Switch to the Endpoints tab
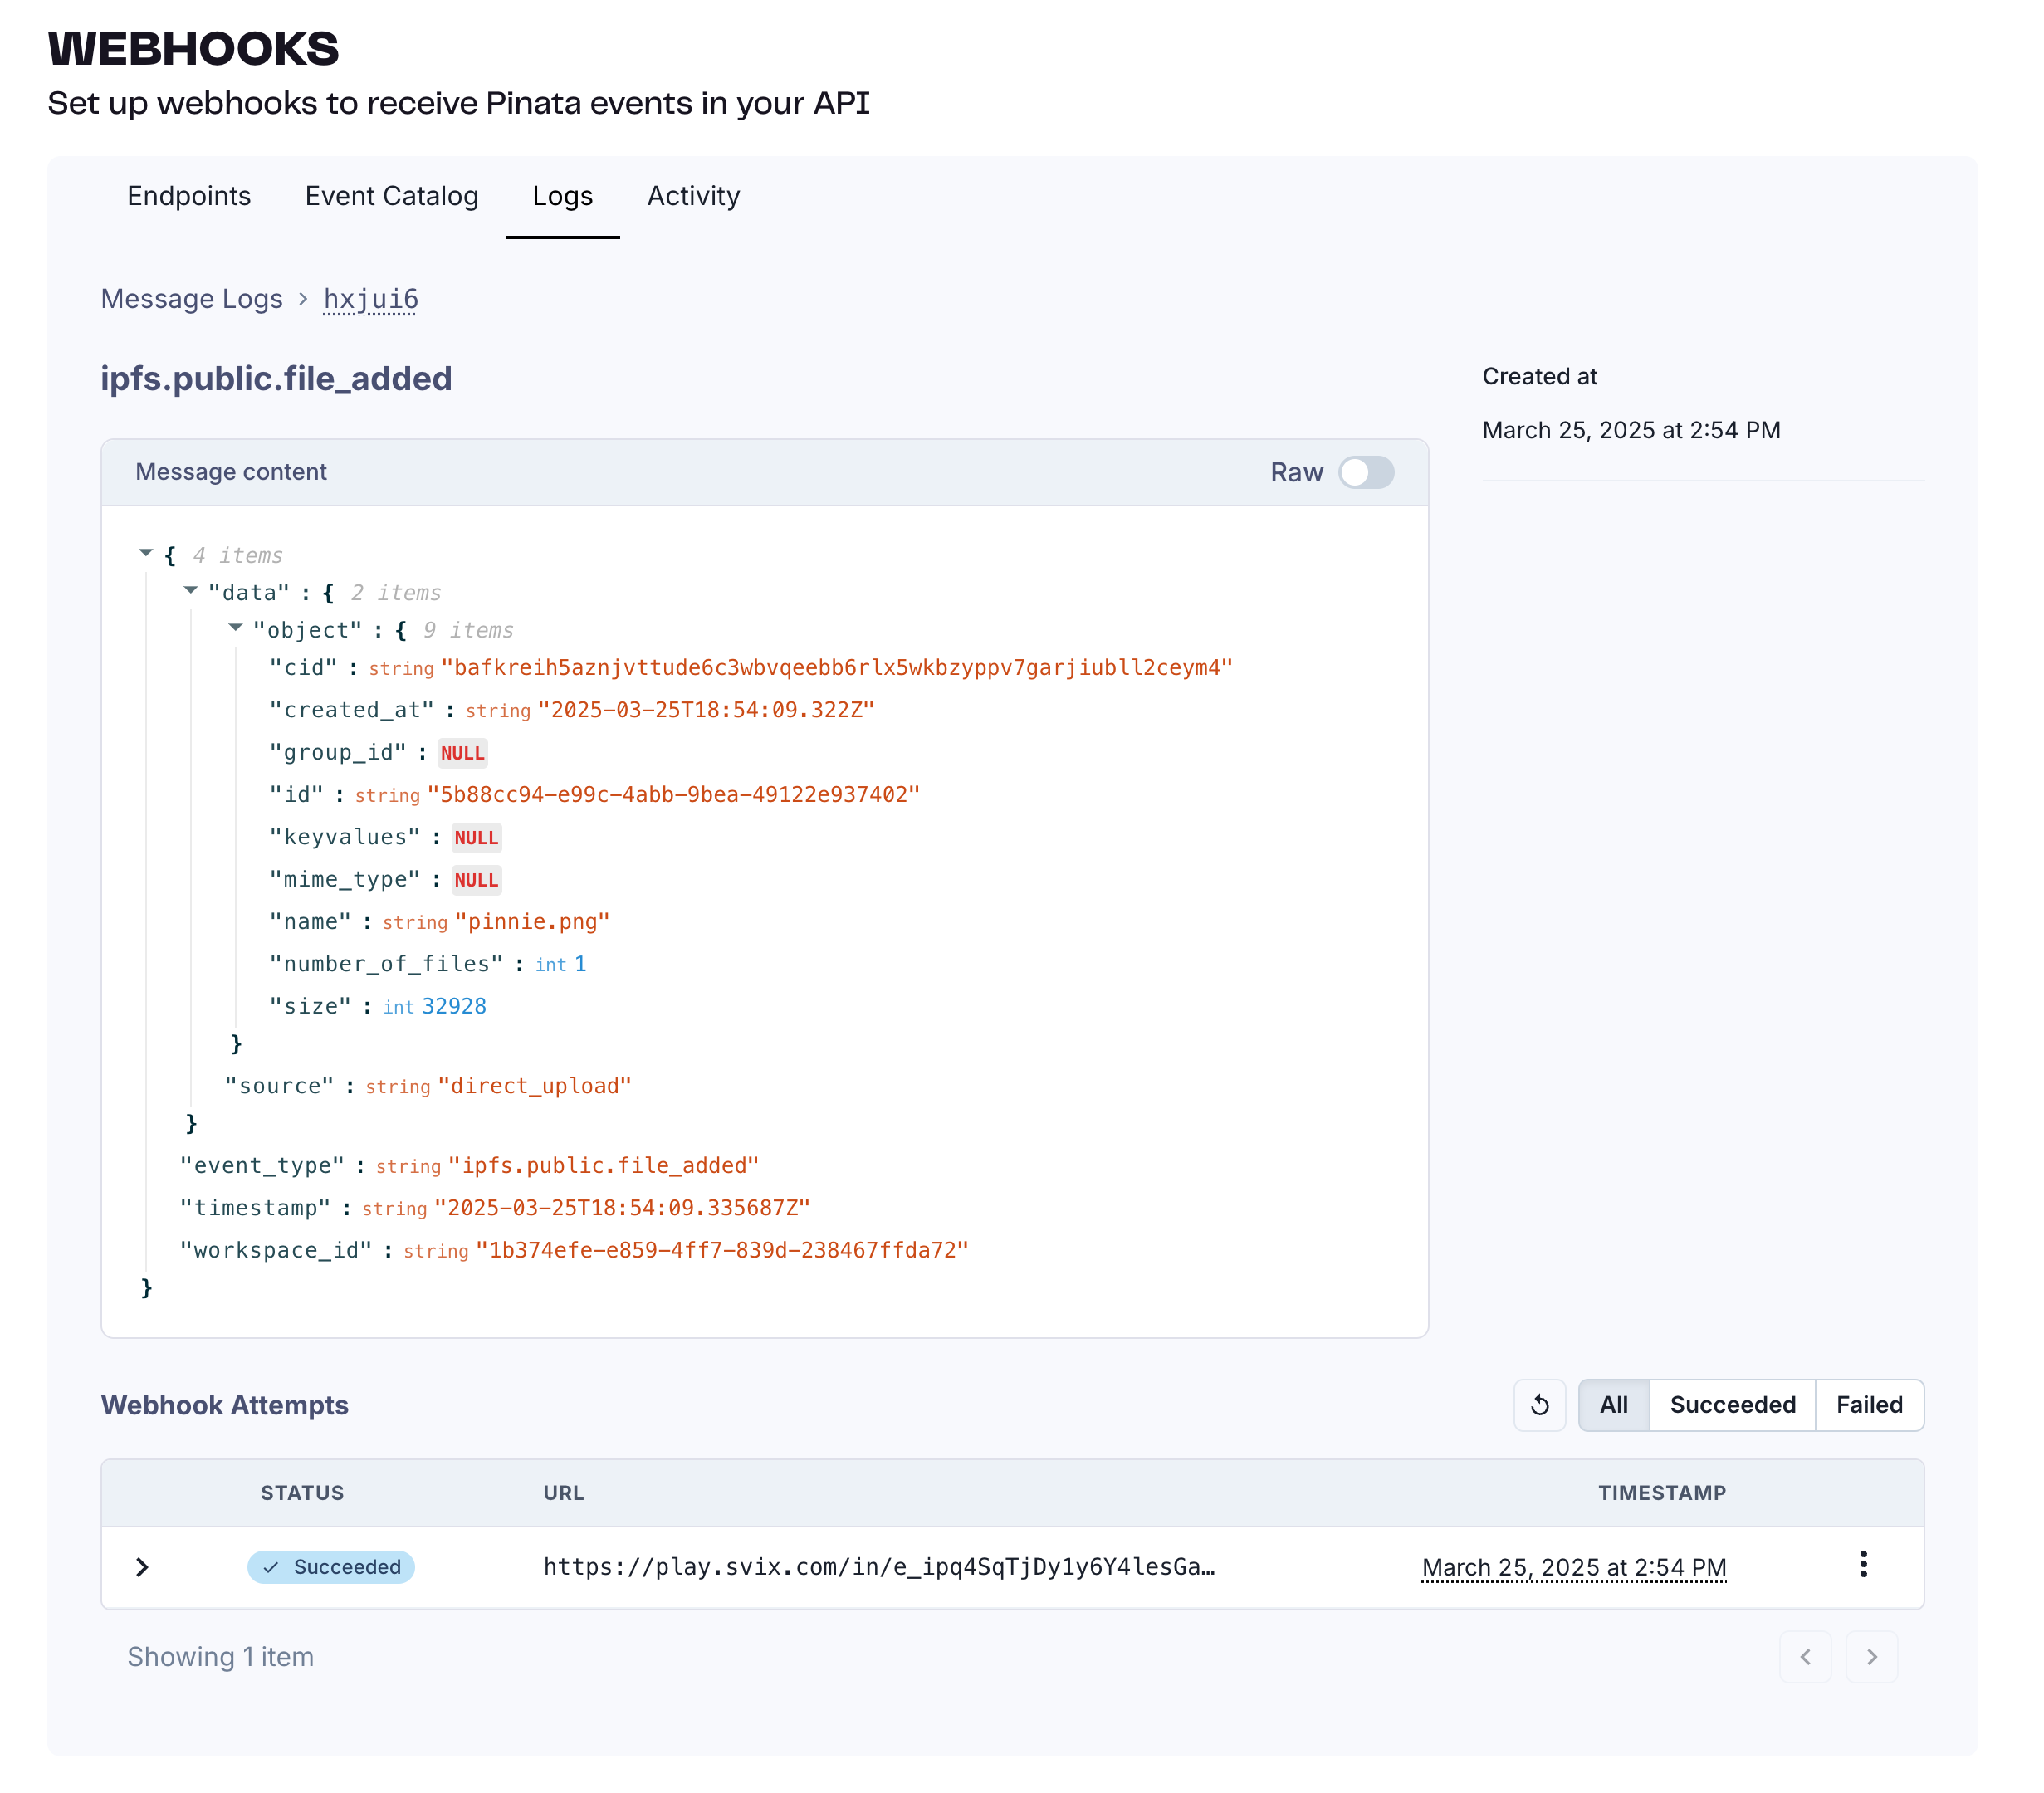Screen dimensions: 2044x1793 click(189, 196)
